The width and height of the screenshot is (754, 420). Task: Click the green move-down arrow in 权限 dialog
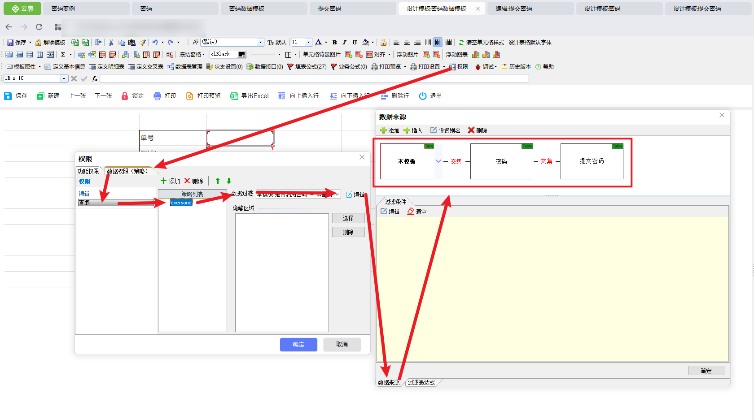coord(229,181)
